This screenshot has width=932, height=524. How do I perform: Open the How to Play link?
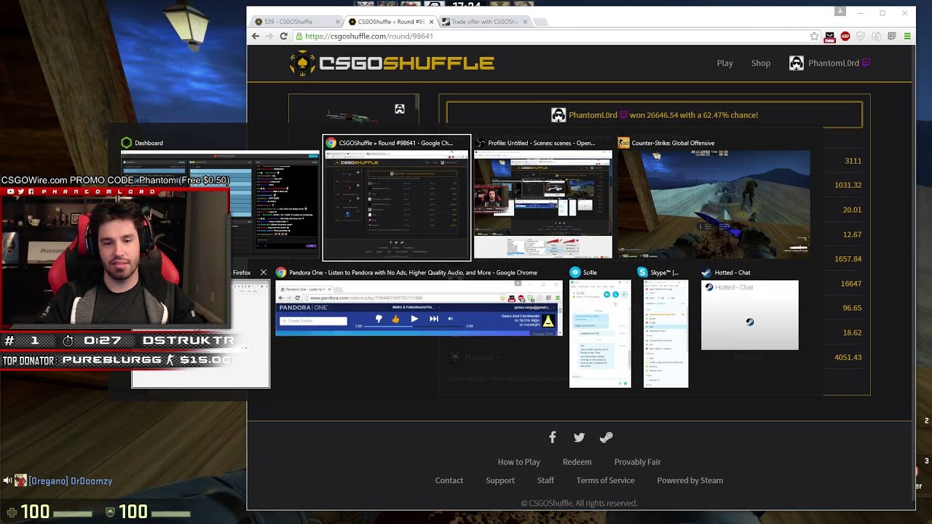click(518, 462)
